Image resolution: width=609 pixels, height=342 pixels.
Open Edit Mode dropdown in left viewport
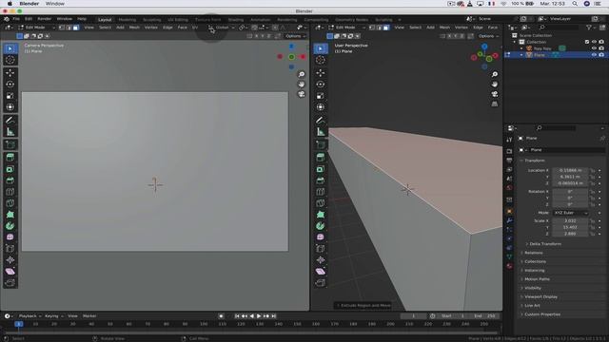(x=36, y=28)
